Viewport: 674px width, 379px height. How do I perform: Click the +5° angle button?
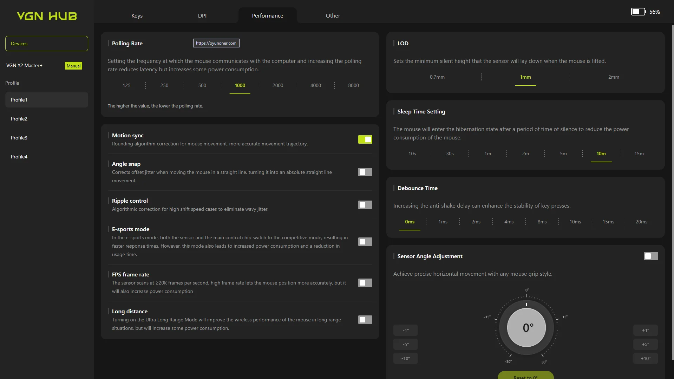[646, 344]
